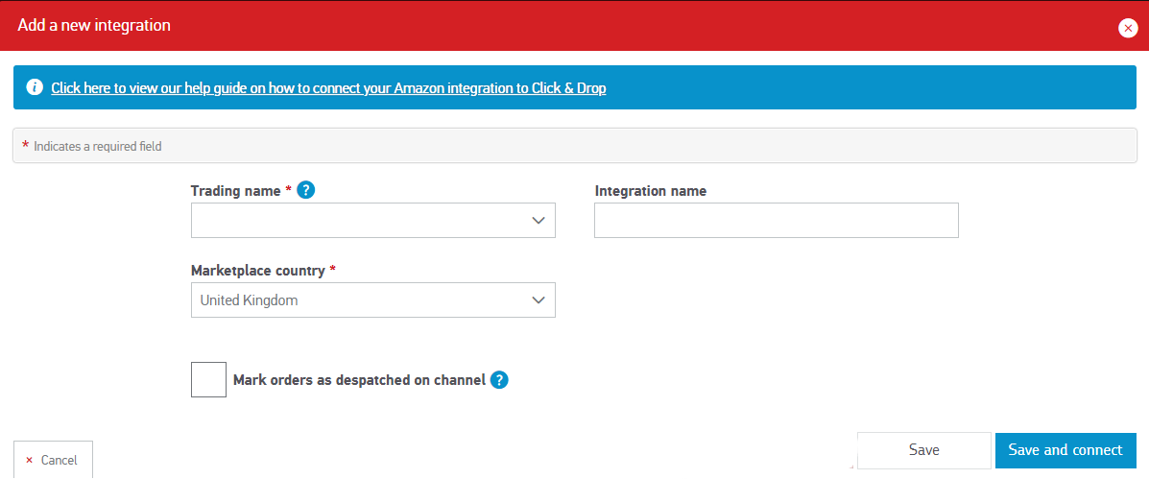The width and height of the screenshot is (1149, 479).
Task: Click the Mark orders as despatched on channel label
Action: pyautogui.click(x=359, y=380)
